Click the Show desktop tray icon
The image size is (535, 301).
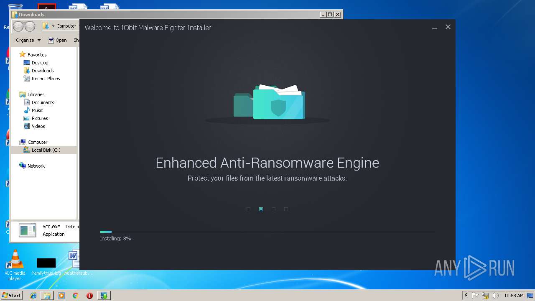pos(530,296)
